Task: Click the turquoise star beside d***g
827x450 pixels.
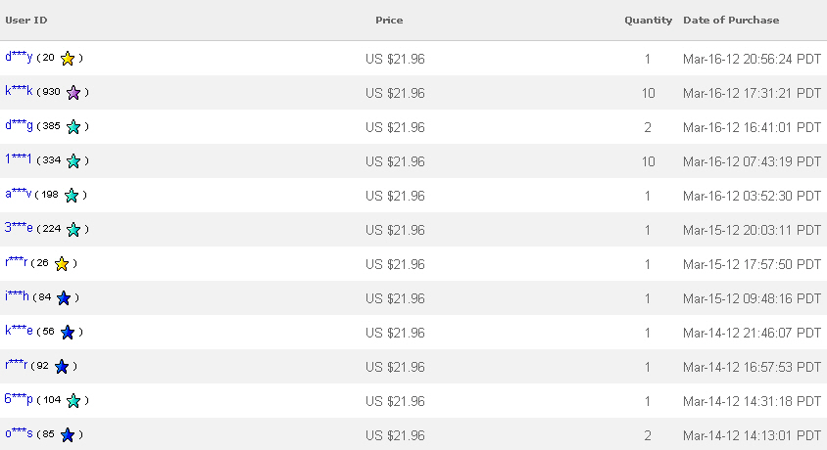Action: pos(73,127)
